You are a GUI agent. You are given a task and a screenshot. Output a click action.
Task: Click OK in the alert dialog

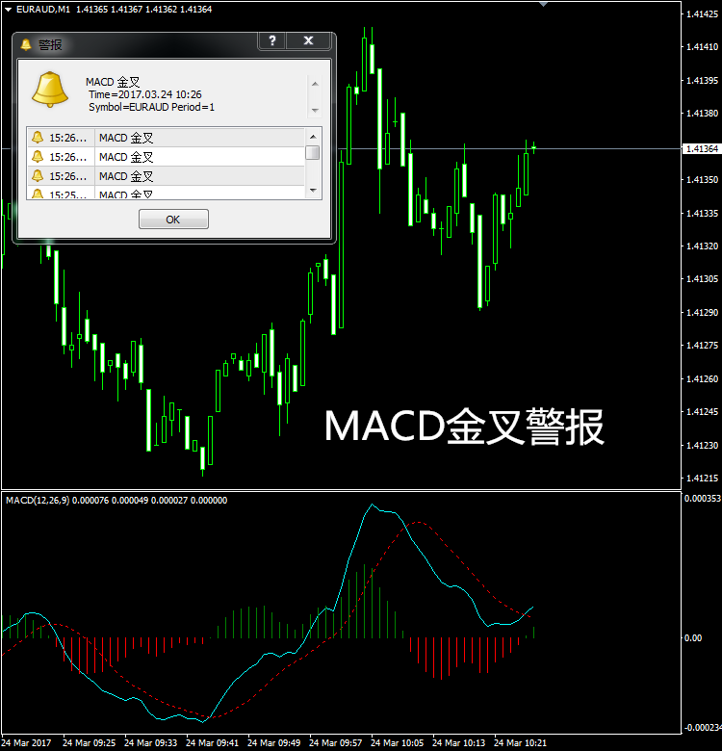click(x=173, y=220)
